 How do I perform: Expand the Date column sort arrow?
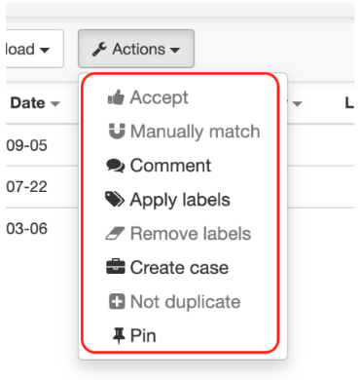(55, 104)
